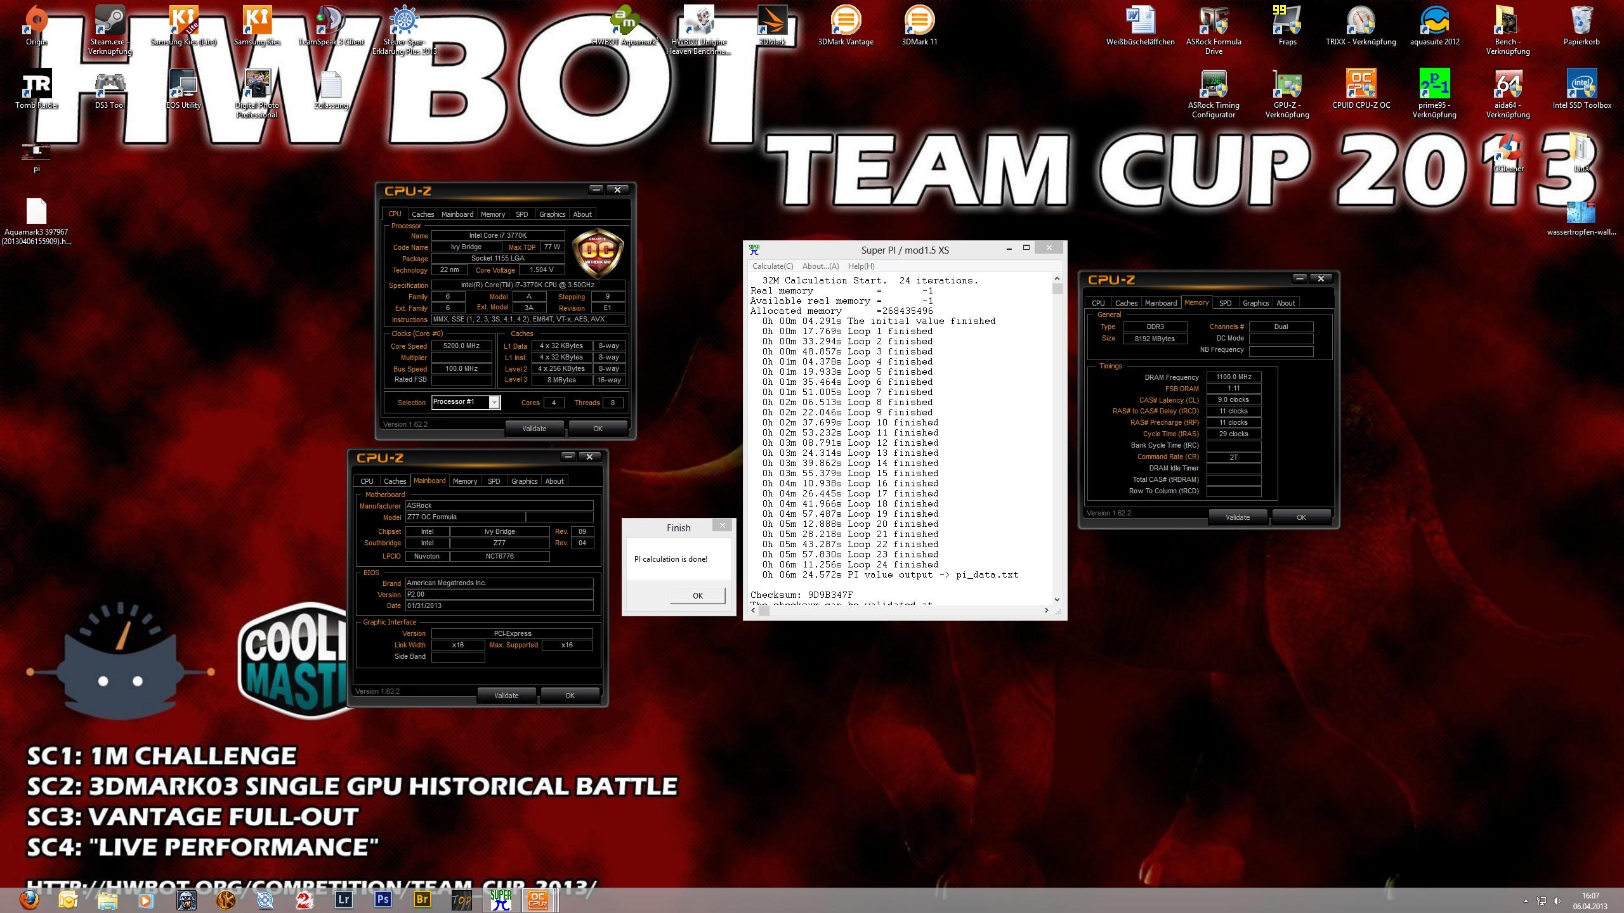Open CPUID CPU-Z OC desktop icon

(1361, 89)
